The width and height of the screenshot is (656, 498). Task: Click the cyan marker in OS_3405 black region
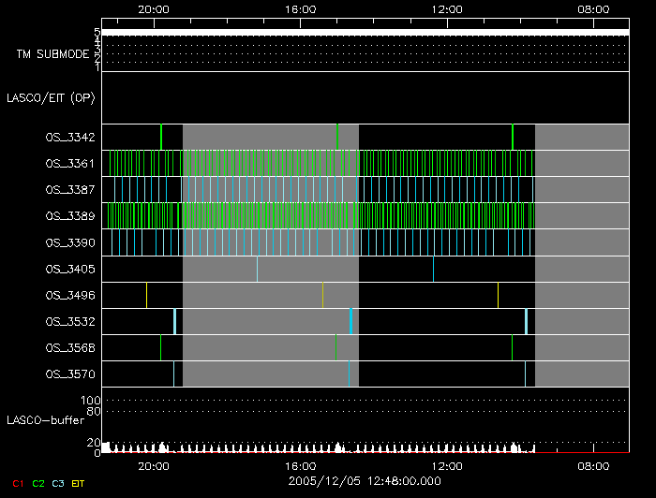coord(433,269)
